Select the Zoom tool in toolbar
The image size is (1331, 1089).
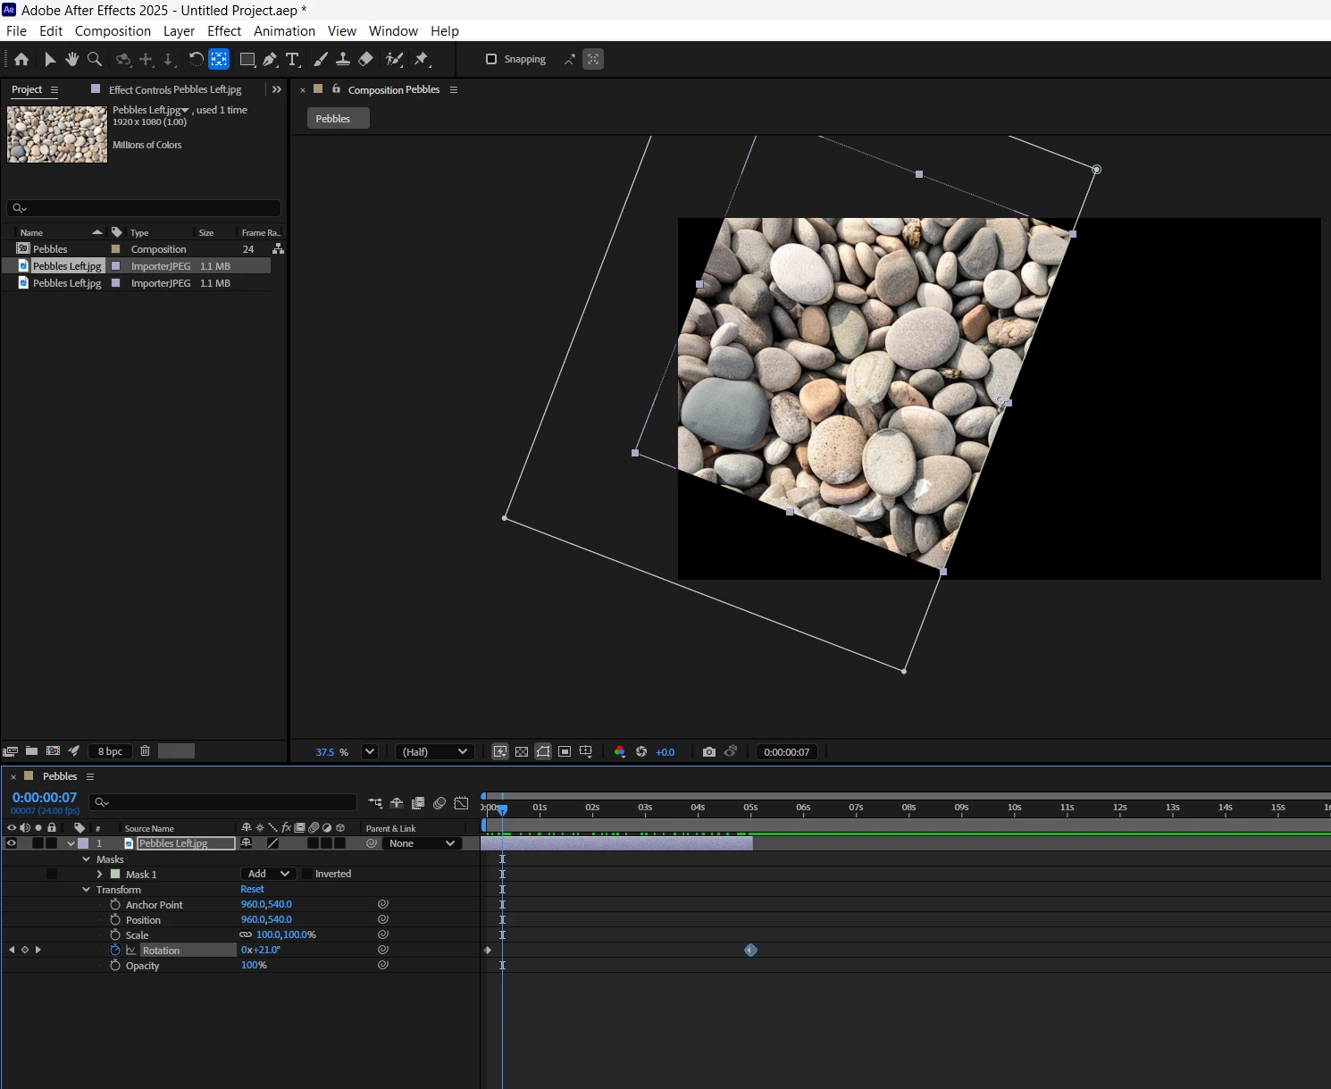point(95,60)
